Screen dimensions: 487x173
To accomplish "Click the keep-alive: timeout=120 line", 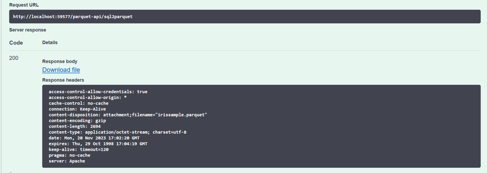I will pos(79,150).
